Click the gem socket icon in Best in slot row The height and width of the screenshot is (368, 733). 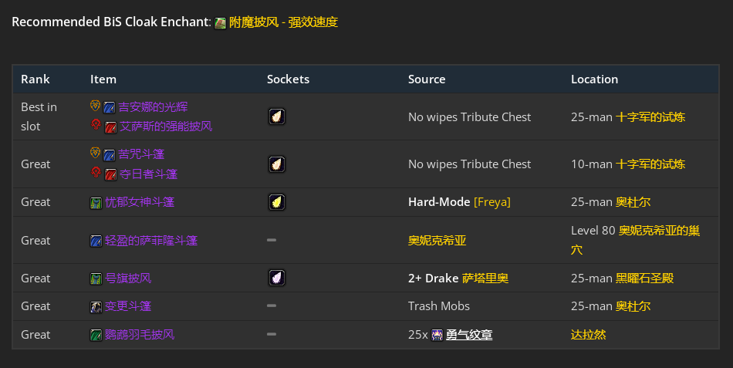(x=276, y=116)
